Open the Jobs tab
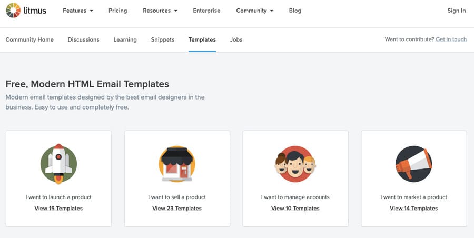 tap(236, 39)
